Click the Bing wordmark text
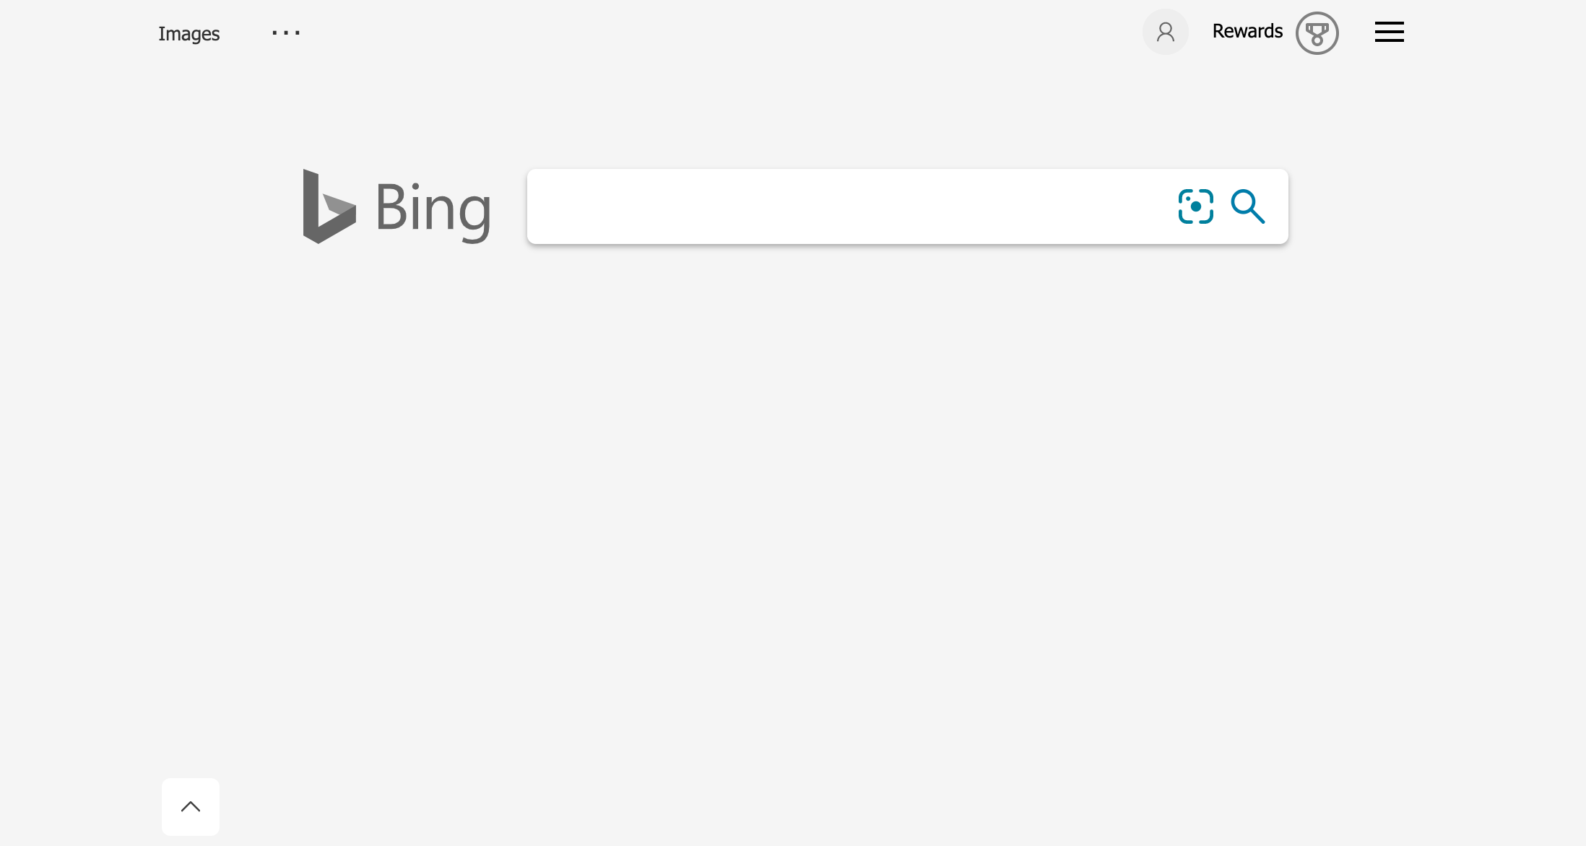 (x=433, y=209)
